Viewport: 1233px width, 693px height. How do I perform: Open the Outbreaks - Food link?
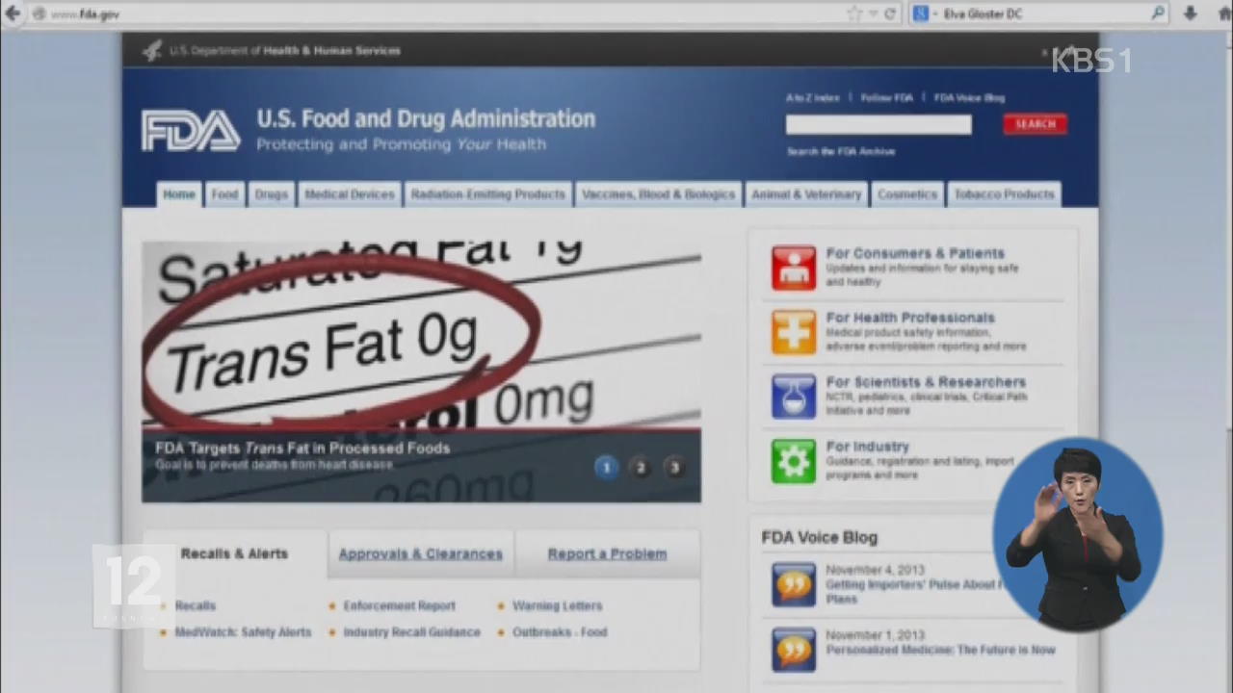(x=560, y=632)
